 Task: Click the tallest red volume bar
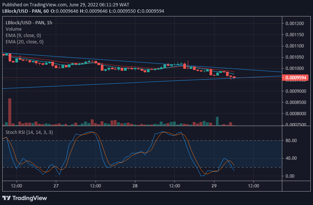pyautogui.click(x=10, y=112)
